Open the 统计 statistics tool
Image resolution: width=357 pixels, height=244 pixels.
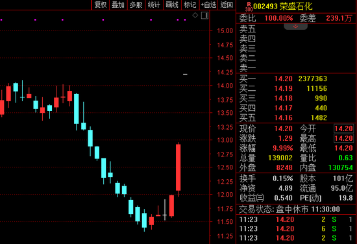(x=154, y=5)
